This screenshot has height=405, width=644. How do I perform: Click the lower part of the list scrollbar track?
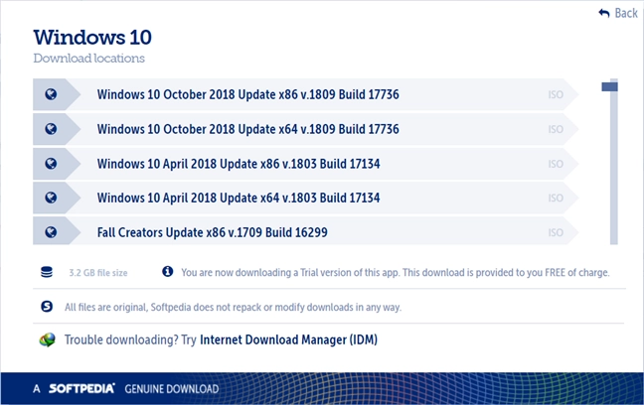click(613, 205)
